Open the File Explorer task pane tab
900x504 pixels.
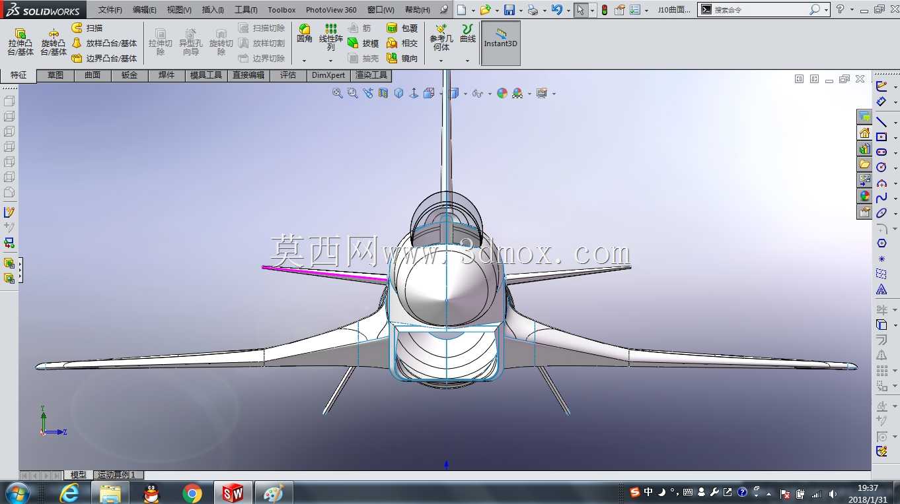[x=865, y=164]
